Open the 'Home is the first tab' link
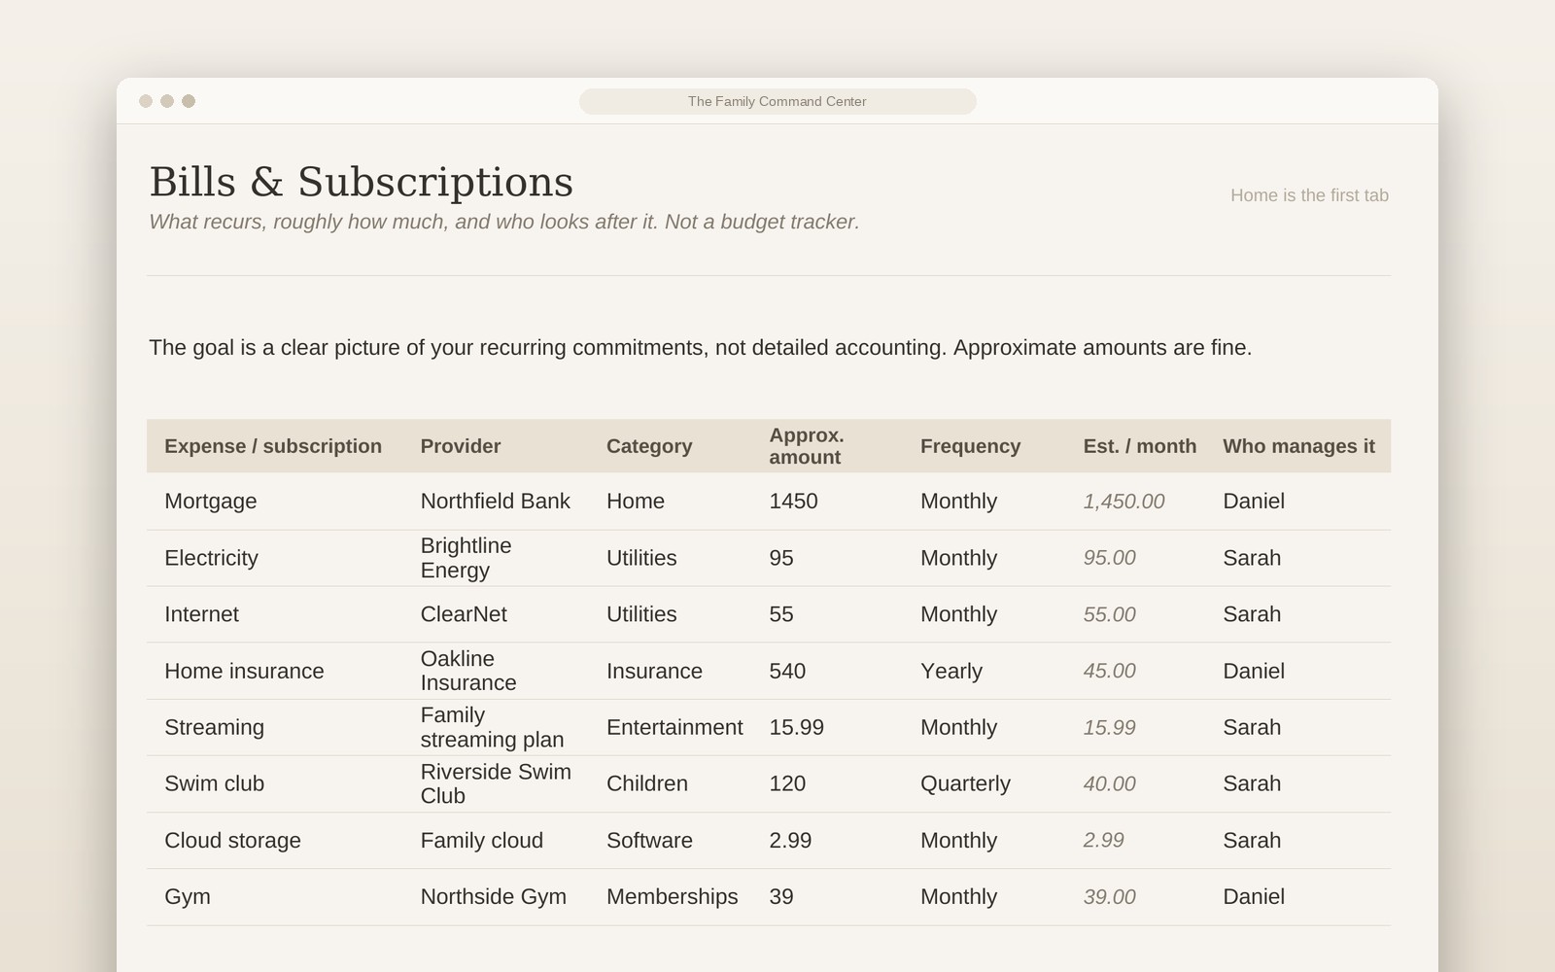This screenshot has width=1555, height=972. 1309,195
